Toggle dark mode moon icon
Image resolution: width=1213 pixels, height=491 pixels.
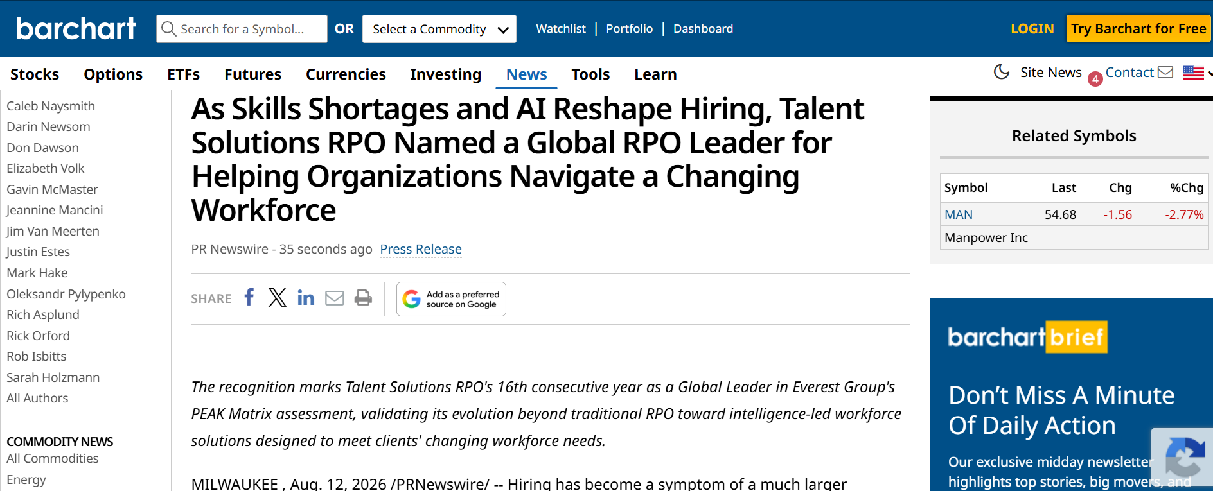click(1002, 72)
